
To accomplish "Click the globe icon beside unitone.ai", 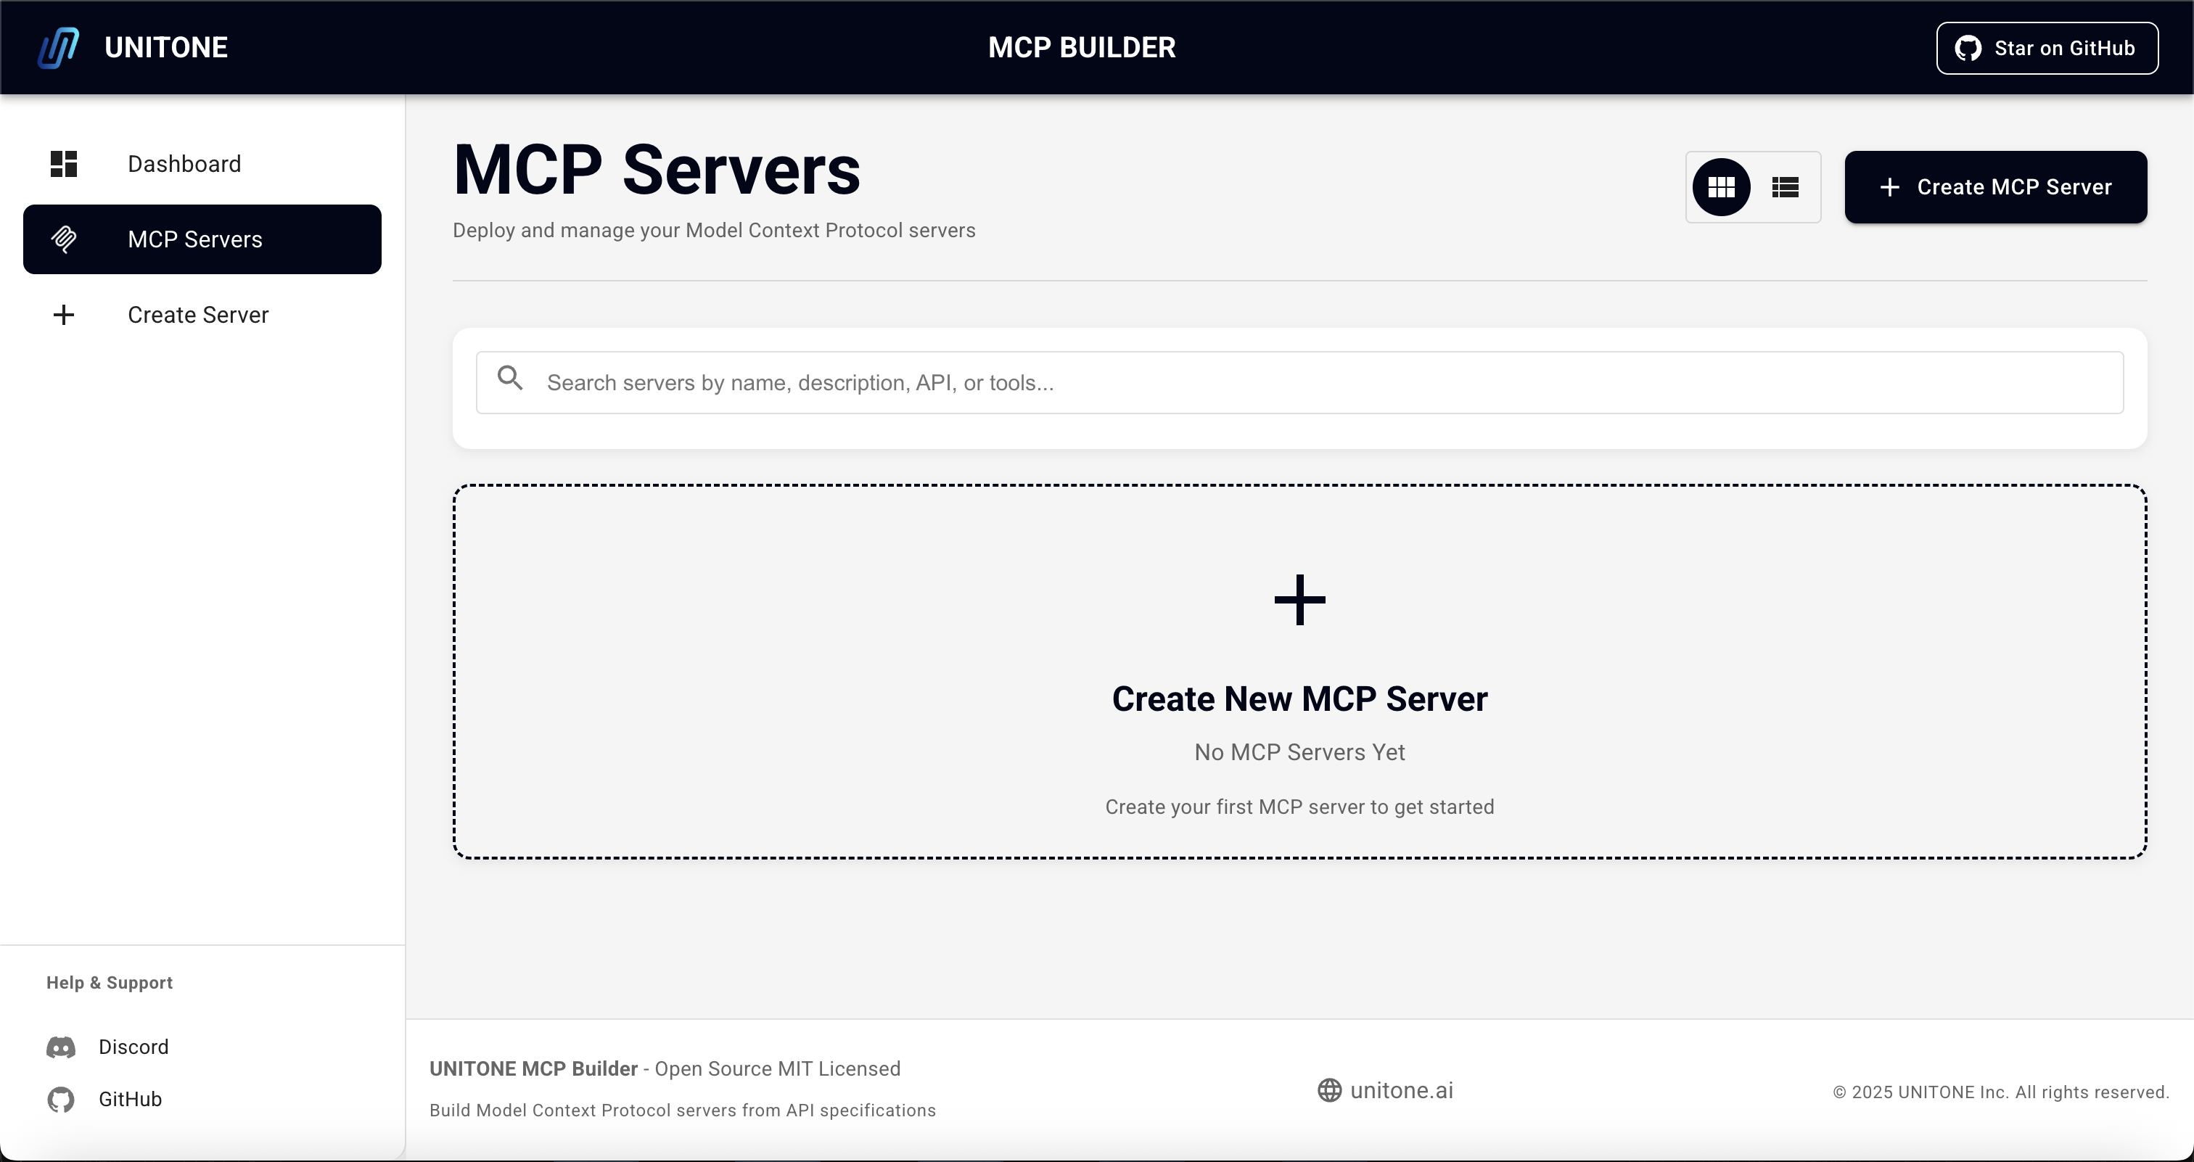I will 1329,1090.
